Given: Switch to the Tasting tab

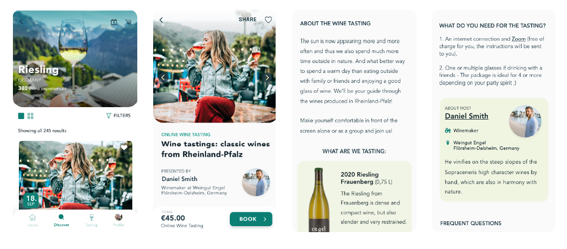Looking at the screenshot, I should [91, 220].
